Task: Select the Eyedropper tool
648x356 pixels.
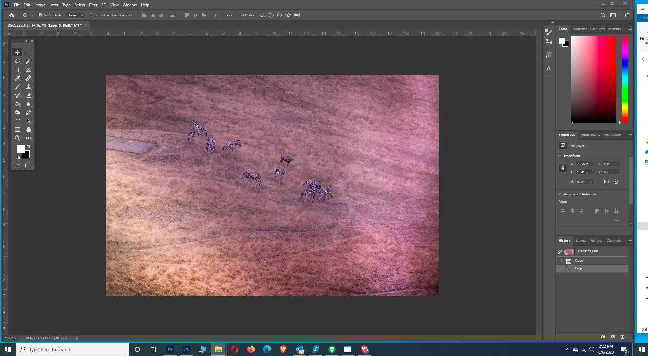Action: [x=18, y=78]
